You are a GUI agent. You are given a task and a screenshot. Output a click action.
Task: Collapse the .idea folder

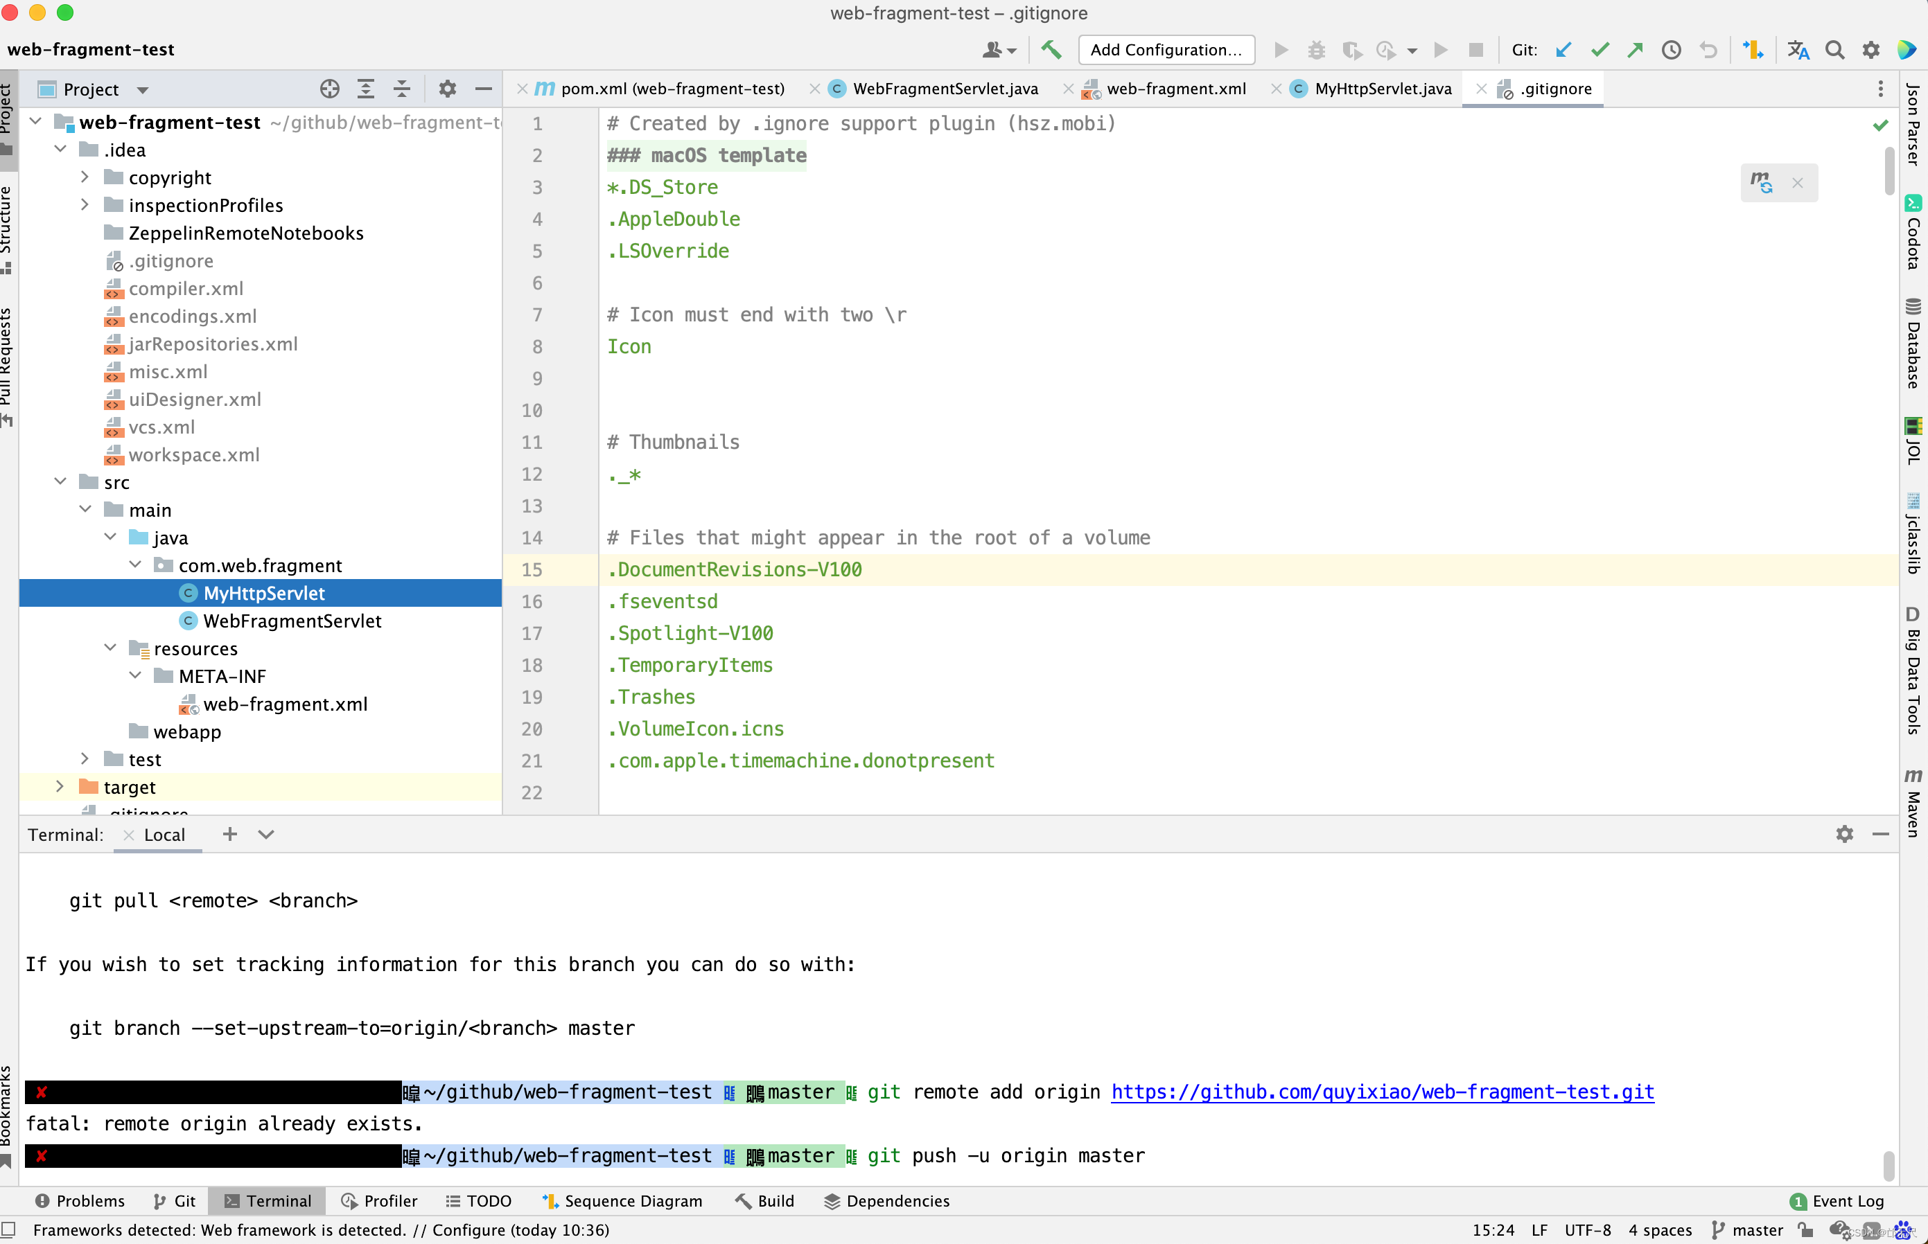coord(60,150)
